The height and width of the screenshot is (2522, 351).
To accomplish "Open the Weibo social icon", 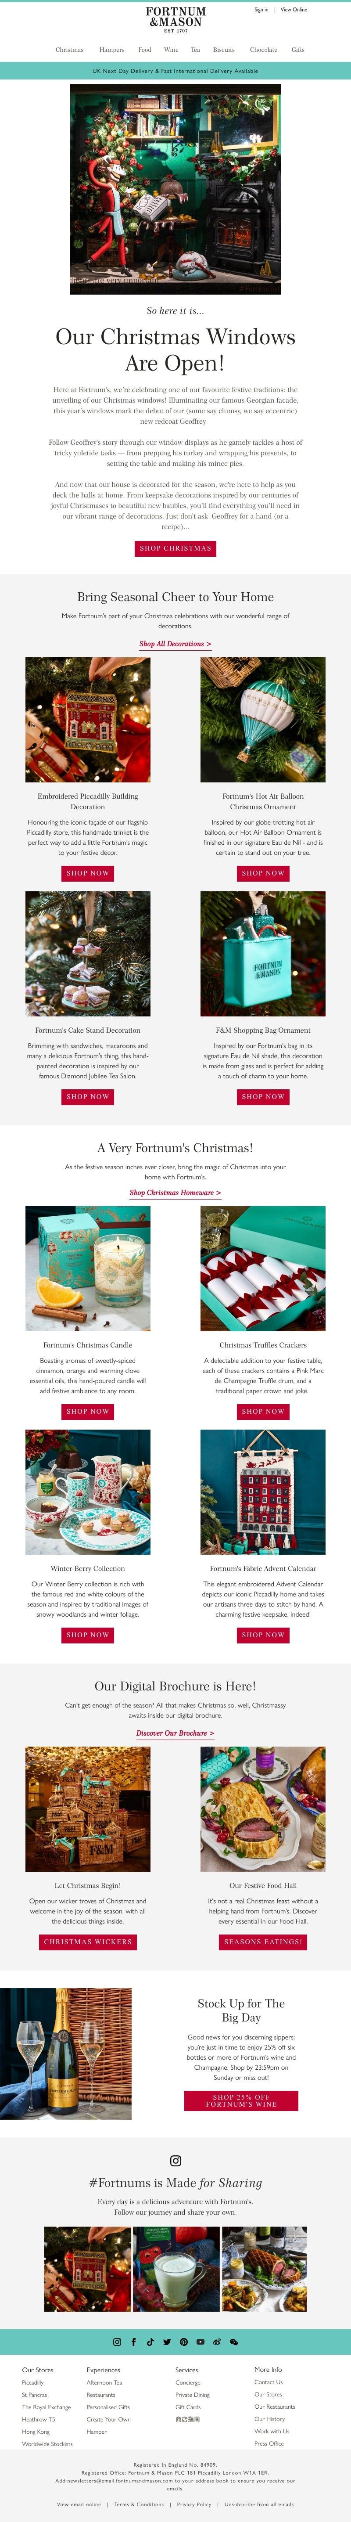I will [217, 2342].
